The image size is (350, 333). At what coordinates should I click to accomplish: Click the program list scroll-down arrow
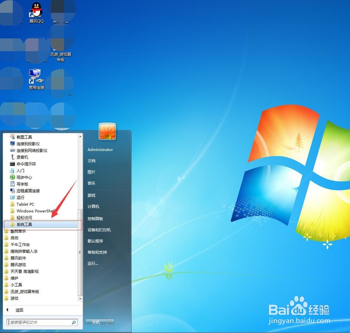click(x=80, y=299)
